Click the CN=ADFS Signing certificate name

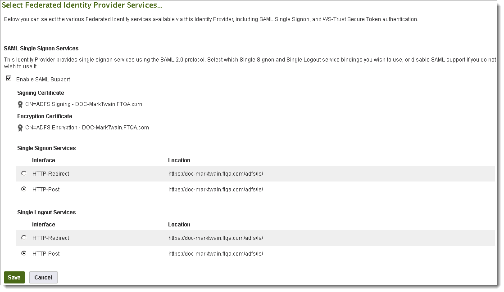83,104
